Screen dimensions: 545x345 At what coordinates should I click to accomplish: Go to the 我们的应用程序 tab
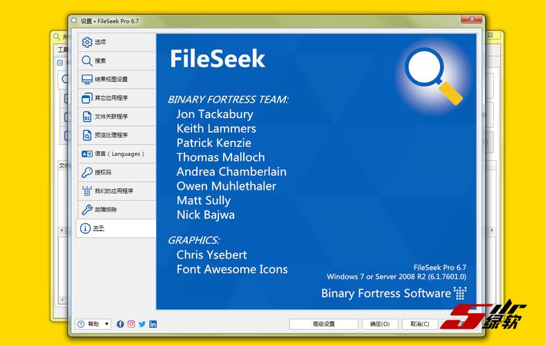point(117,191)
